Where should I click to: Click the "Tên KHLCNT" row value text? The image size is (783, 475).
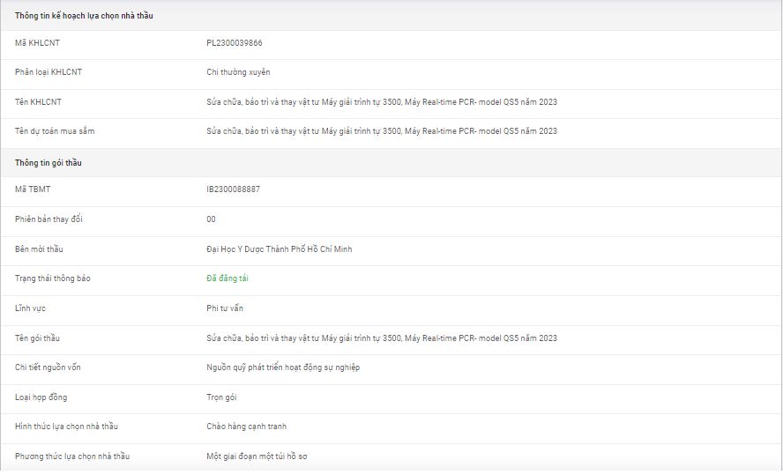(382, 102)
